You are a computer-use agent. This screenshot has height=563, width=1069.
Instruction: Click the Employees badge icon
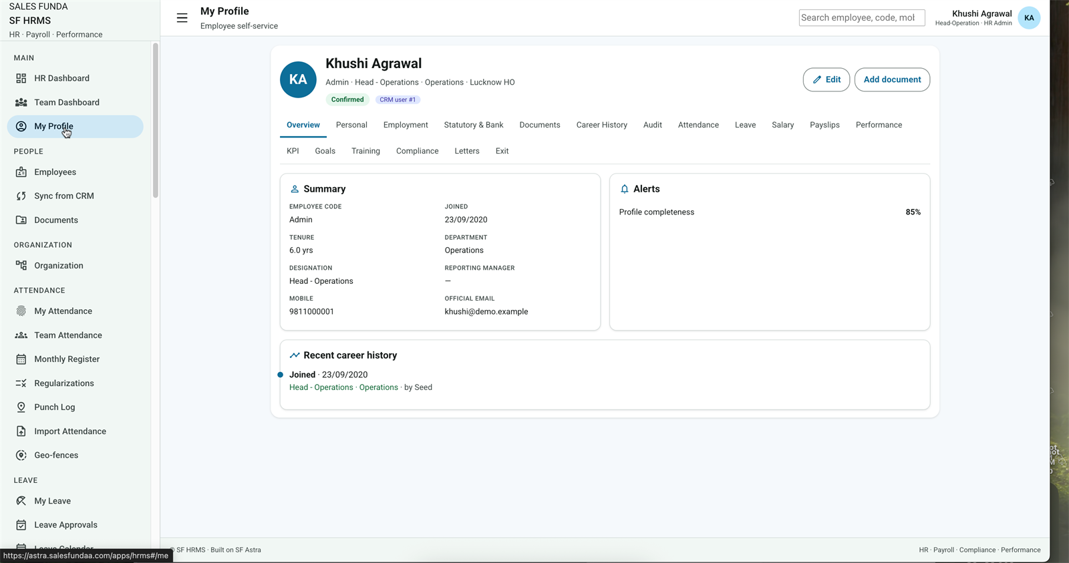pyautogui.click(x=21, y=172)
